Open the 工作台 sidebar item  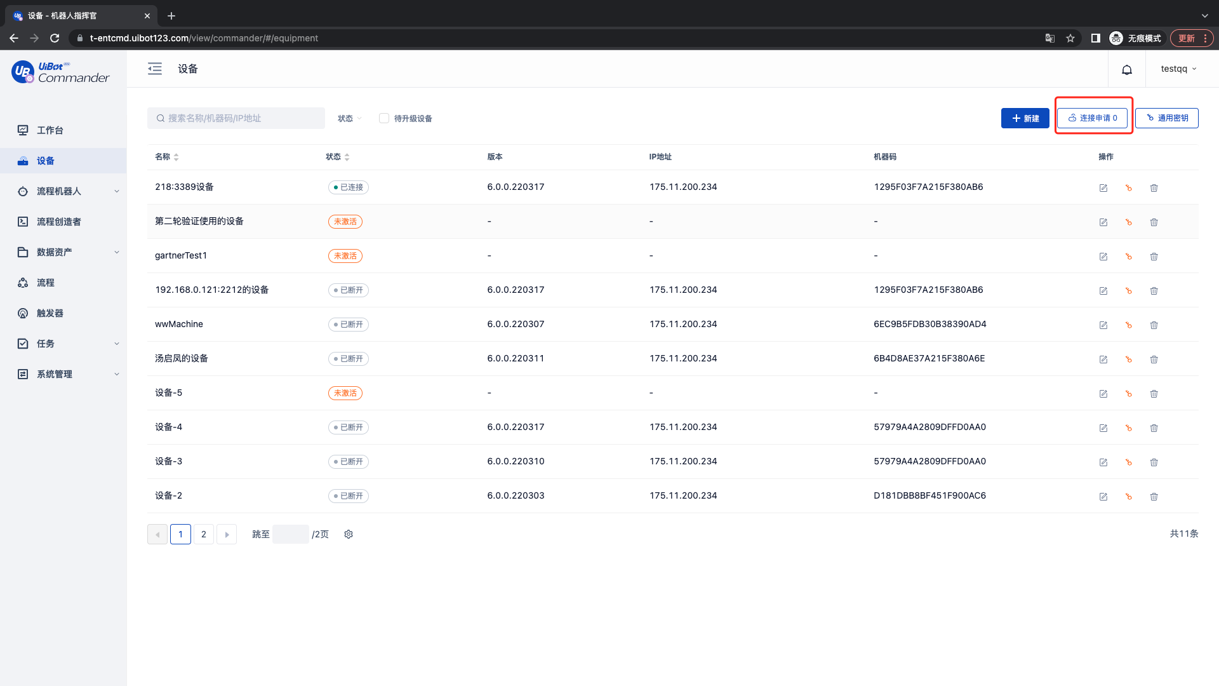pyautogui.click(x=63, y=130)
